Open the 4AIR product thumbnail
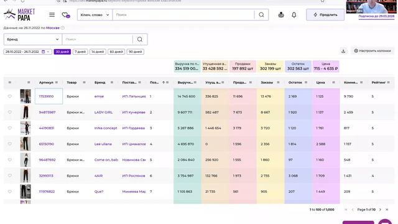This screenshot has width=398, height=224. coord(25,175)
